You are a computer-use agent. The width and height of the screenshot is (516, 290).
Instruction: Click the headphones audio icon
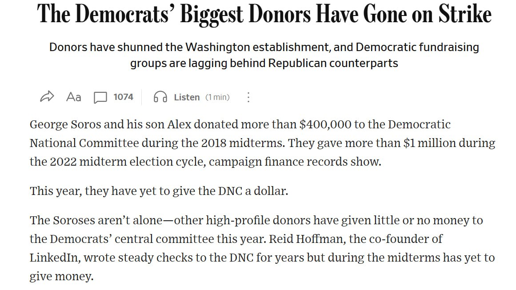point(160,97)
